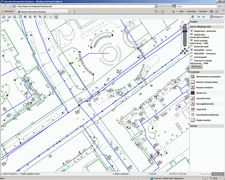
Task: Open the Járműkövetés vehicle tracking tool
Action: [x=193, y=98]
